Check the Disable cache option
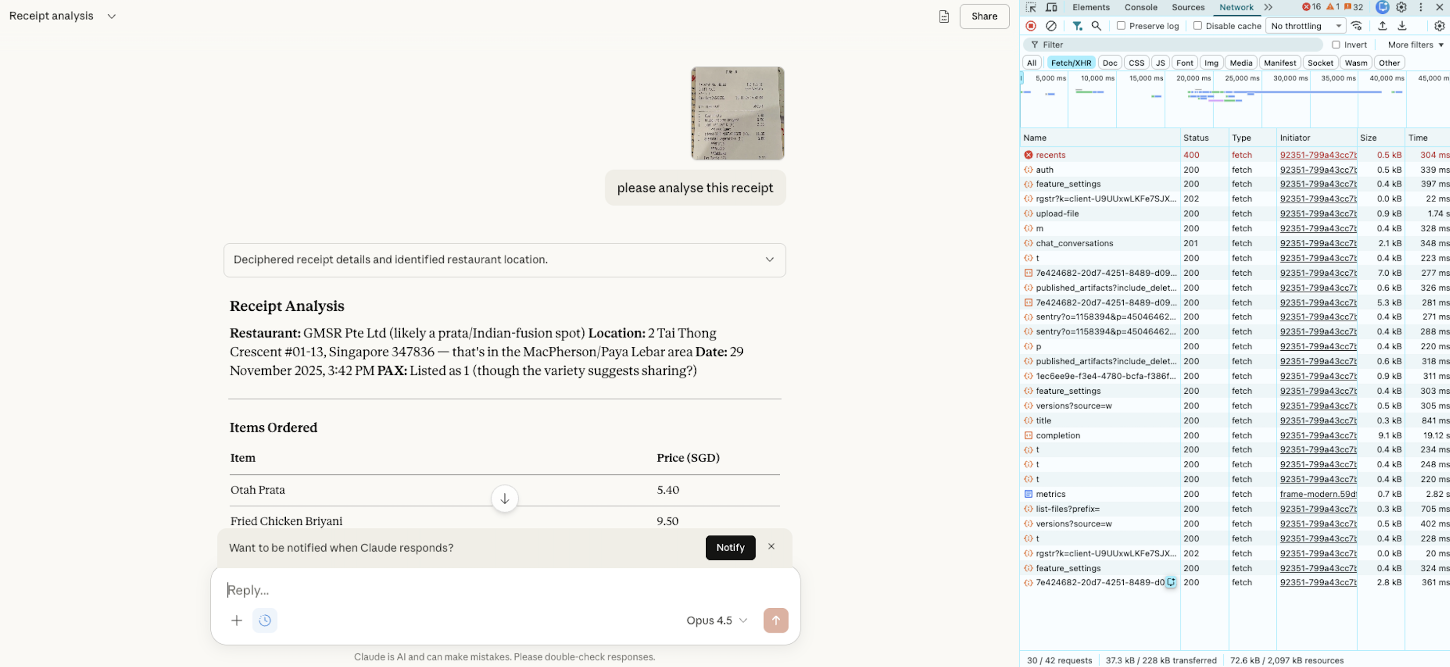The width and height of the screenshot is (1450, 667). click(1199, 26)
